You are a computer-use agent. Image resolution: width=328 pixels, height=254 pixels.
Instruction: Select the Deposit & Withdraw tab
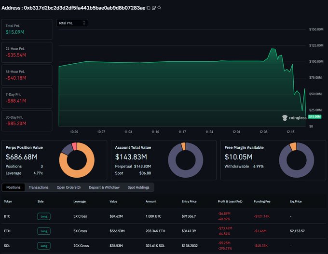pos(104,187)
